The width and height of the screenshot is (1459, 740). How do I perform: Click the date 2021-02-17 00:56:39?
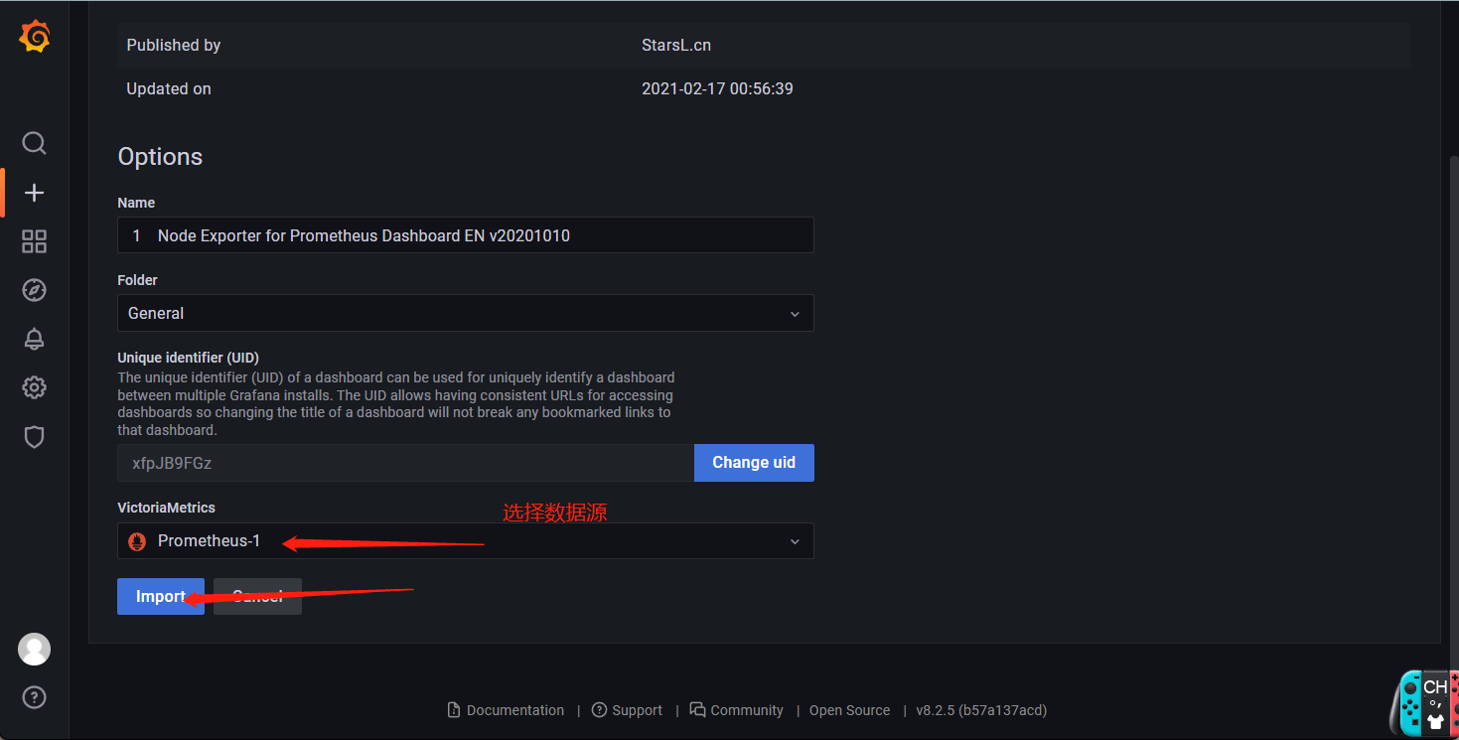(717, 88)
